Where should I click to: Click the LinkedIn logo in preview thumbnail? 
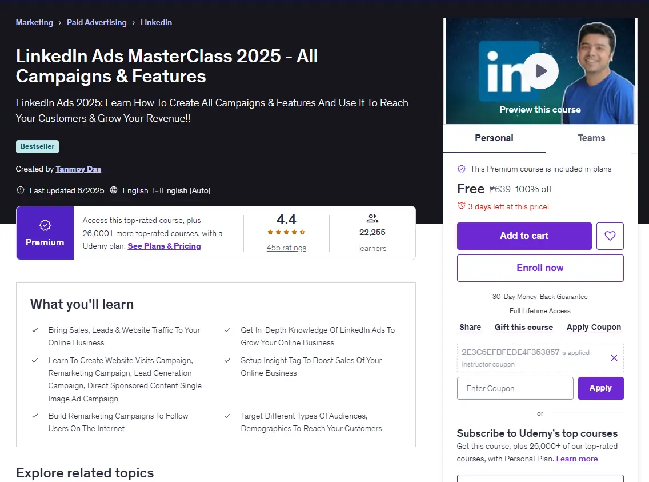point(509,71)
